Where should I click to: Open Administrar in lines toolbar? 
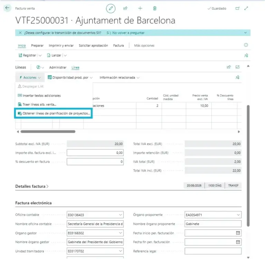point(58,67)
